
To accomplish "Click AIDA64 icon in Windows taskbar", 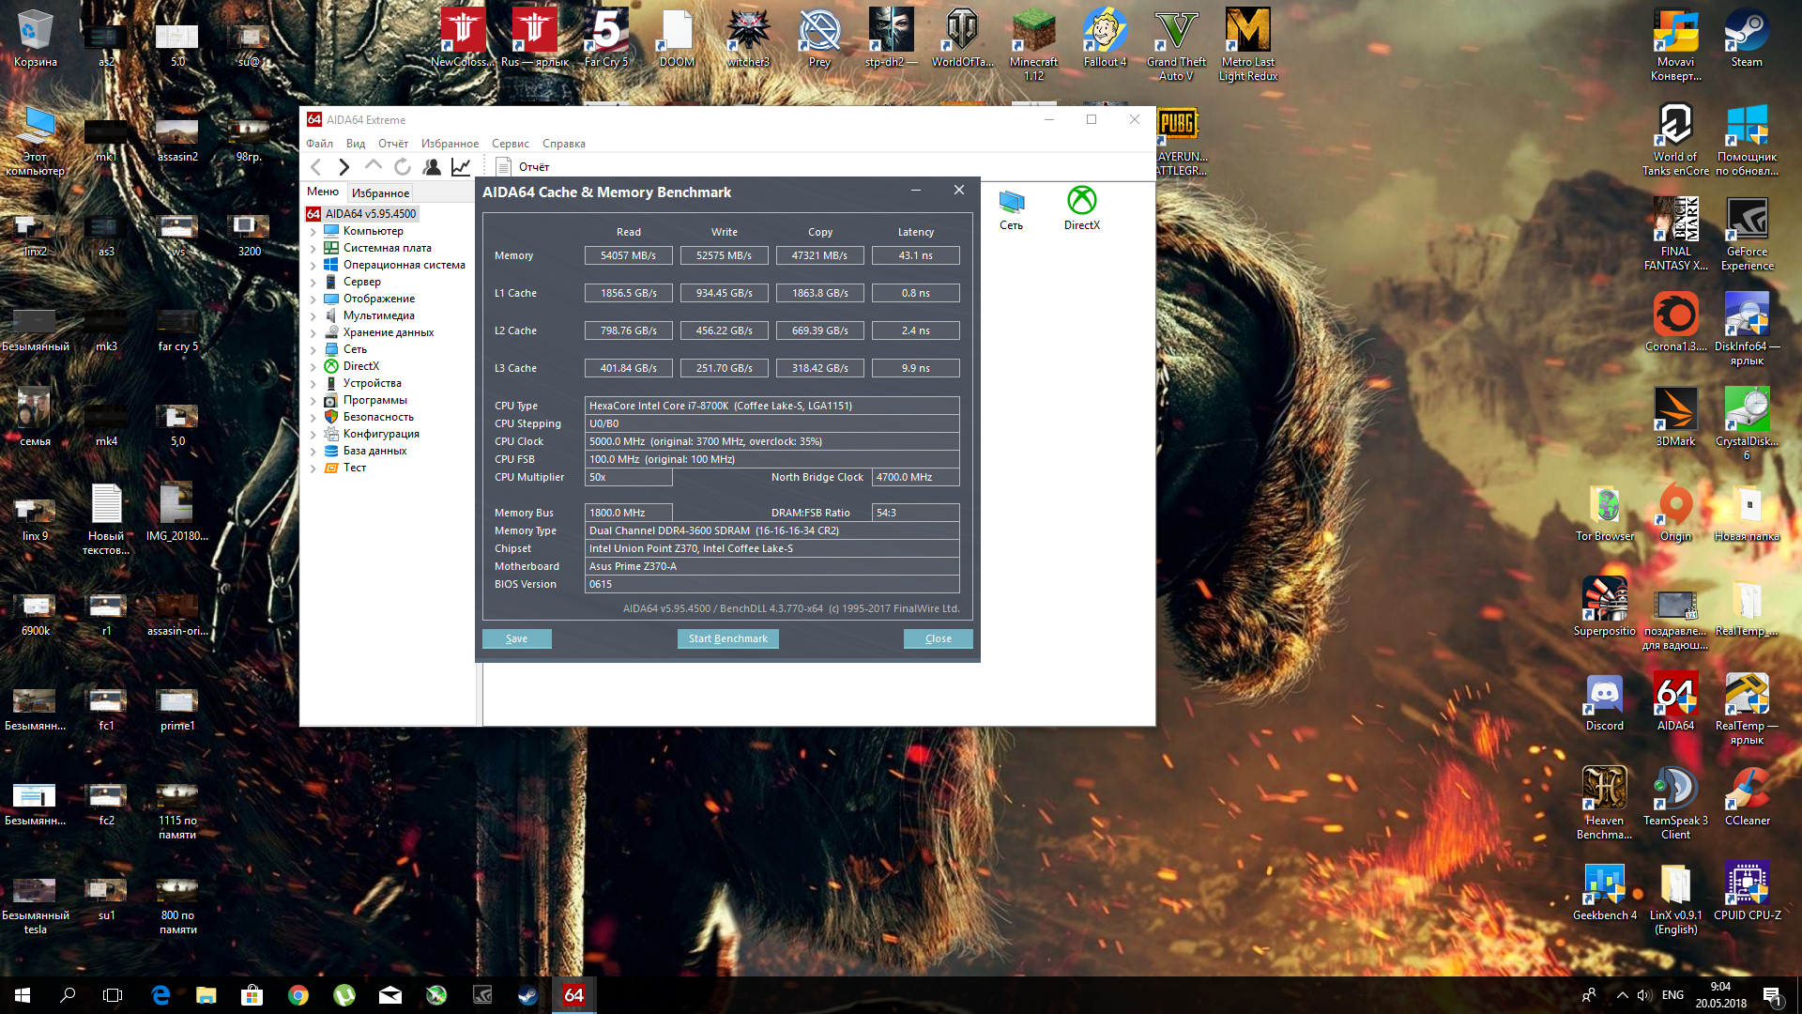I will 573,995.
